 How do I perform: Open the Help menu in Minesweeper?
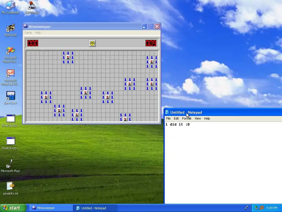tap(38, 33)
